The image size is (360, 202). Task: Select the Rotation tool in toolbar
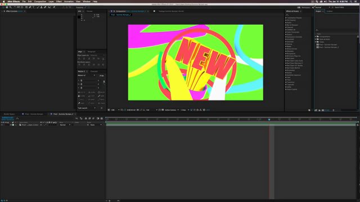15,7
